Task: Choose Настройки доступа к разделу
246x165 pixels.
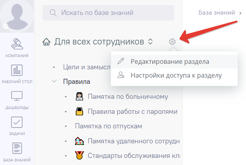Action: tap(174, 75)
